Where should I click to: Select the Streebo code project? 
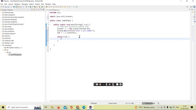[x=9, y=43]
